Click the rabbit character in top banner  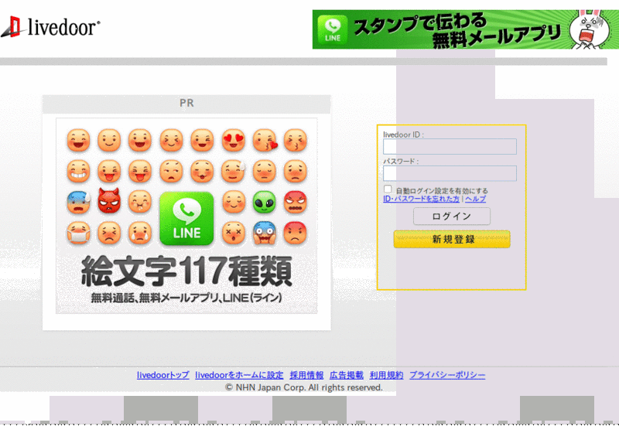pos(589,29)
